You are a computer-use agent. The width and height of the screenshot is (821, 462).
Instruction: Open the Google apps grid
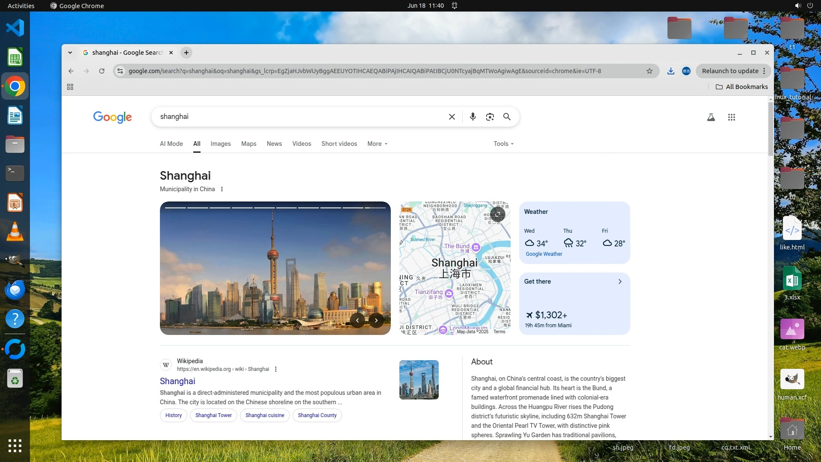tap(731, 117)
